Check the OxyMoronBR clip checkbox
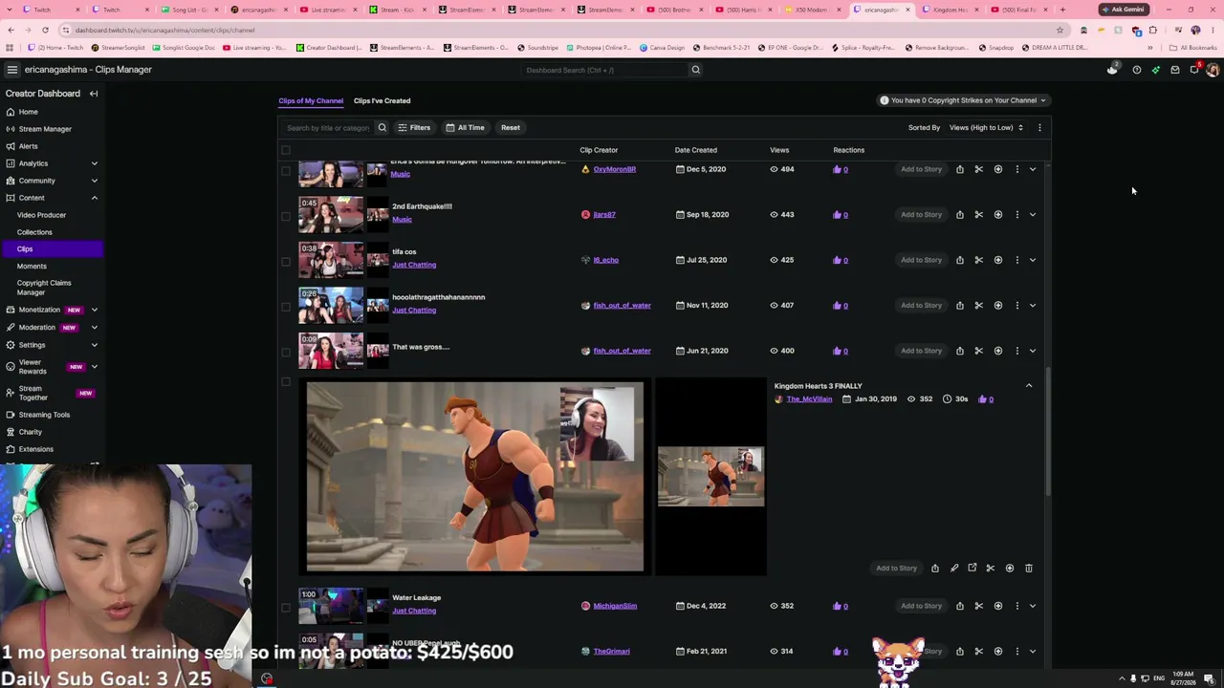Image resolution: width=1224 pixels, height=688 pixels. coord(286,170)
